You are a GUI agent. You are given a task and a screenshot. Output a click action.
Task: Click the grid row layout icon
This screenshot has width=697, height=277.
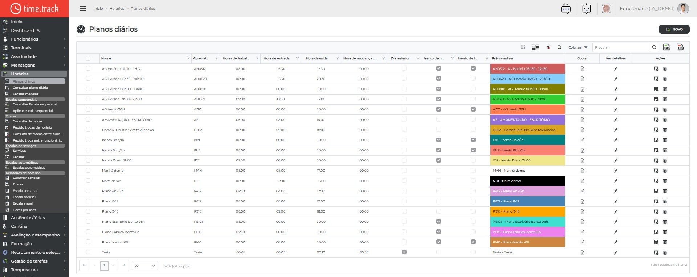(x=535, y=47)
